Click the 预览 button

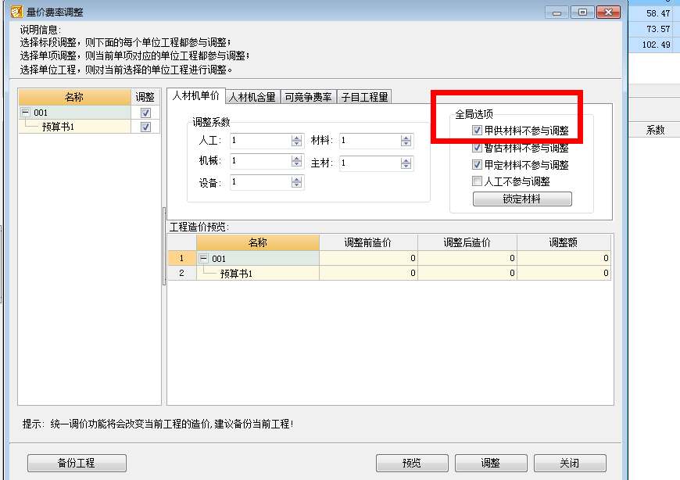412,463
